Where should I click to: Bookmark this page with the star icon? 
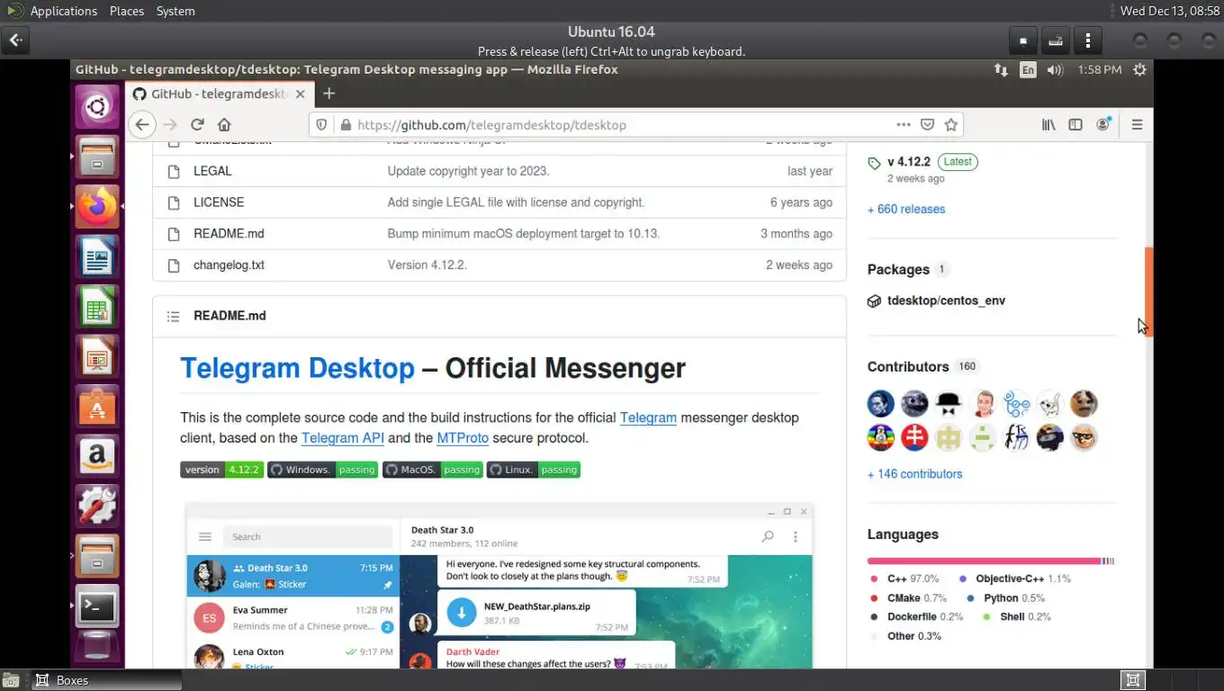[x=950, y=125]
